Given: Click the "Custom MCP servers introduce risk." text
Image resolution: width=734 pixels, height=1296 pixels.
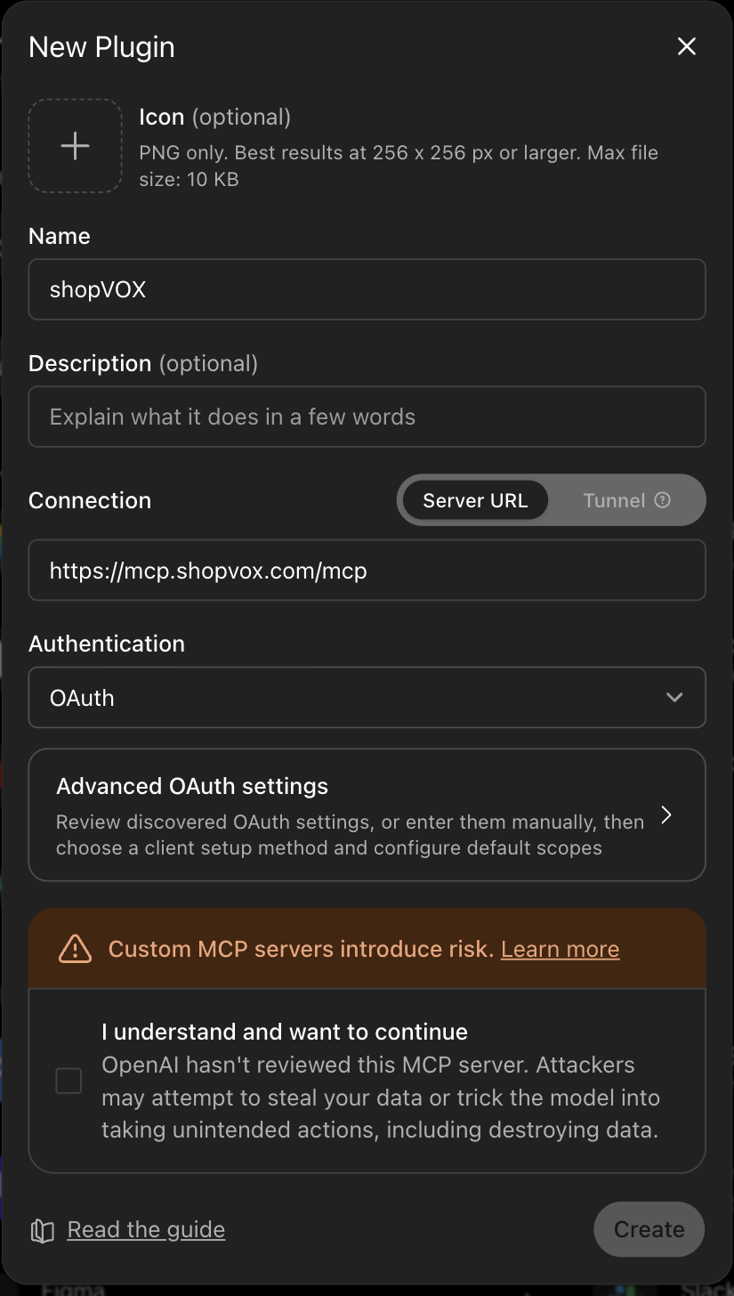Looking at the screenshot, I should click(x=301, y=949).
